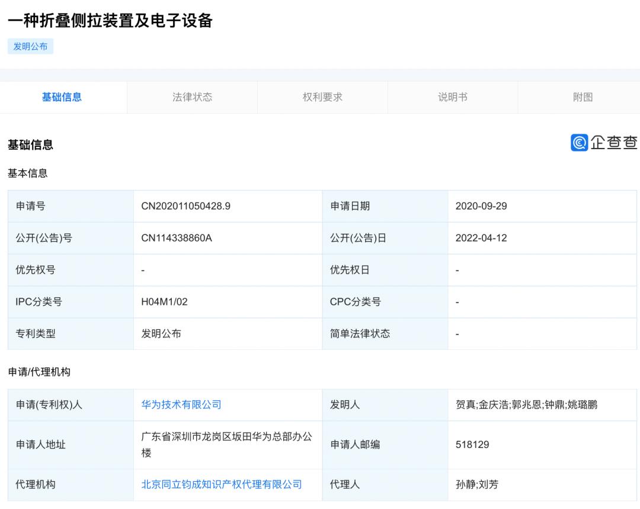This screenshot has height=509, width=640.
Task: Select the 说明书 tab
Action: coord(453,97)
